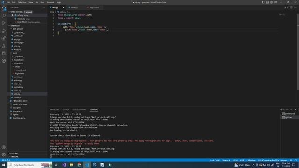Image resolution: width=299 pixels, height=168 pixels.
Task: Toggle Panel layout icon in title bar
Action: click(267, 2)
